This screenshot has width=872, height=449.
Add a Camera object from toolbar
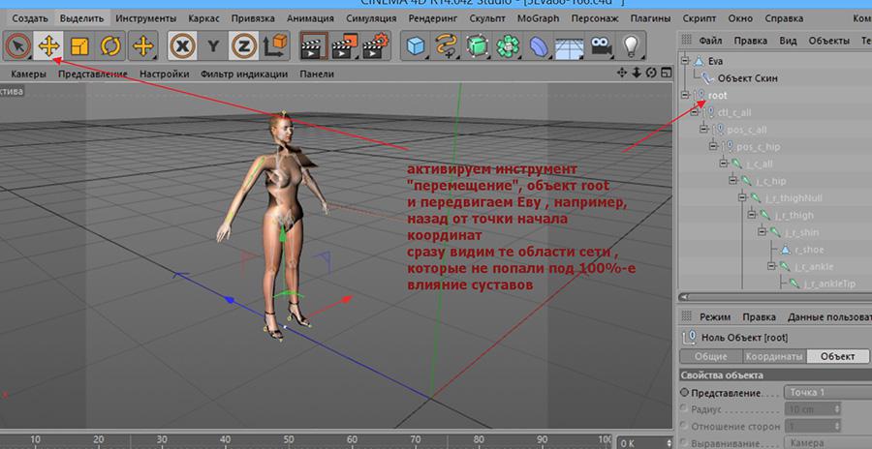click(x=602, y=45)
